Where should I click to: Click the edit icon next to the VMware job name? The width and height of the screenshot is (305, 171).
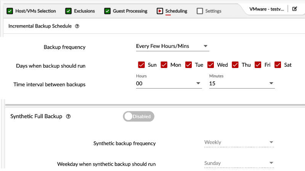pyautogui.click(x=294, y=9)
